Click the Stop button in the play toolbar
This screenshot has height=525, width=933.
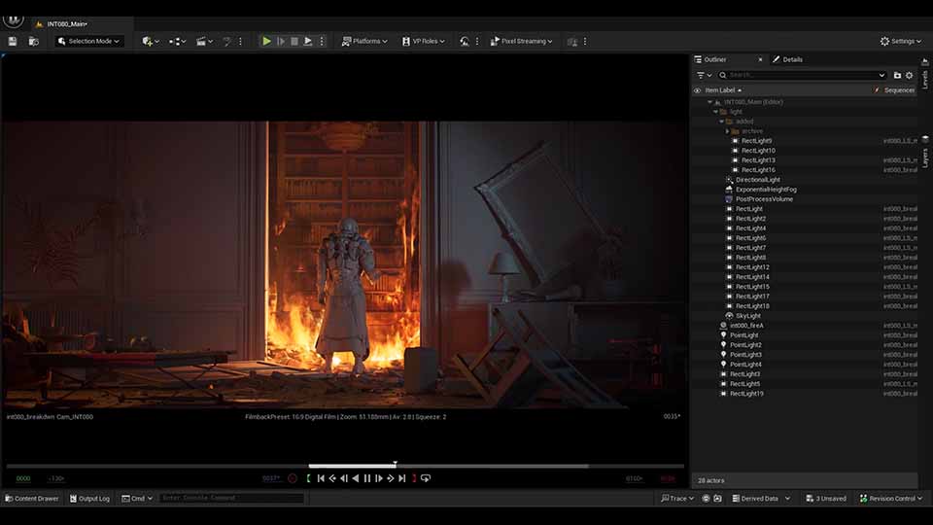294,41
